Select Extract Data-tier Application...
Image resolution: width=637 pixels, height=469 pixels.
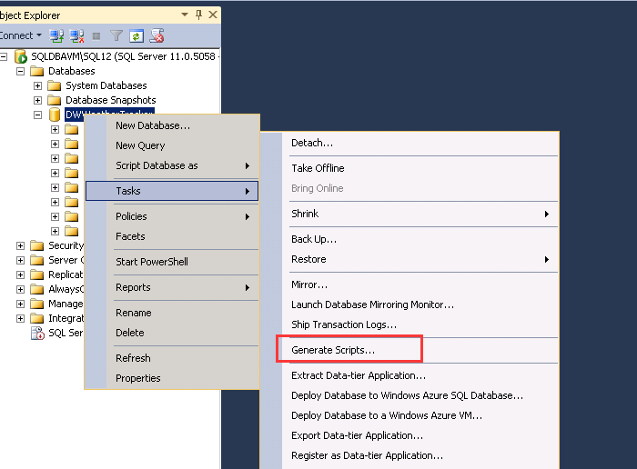pyautogui.click(x=409, y=375)
